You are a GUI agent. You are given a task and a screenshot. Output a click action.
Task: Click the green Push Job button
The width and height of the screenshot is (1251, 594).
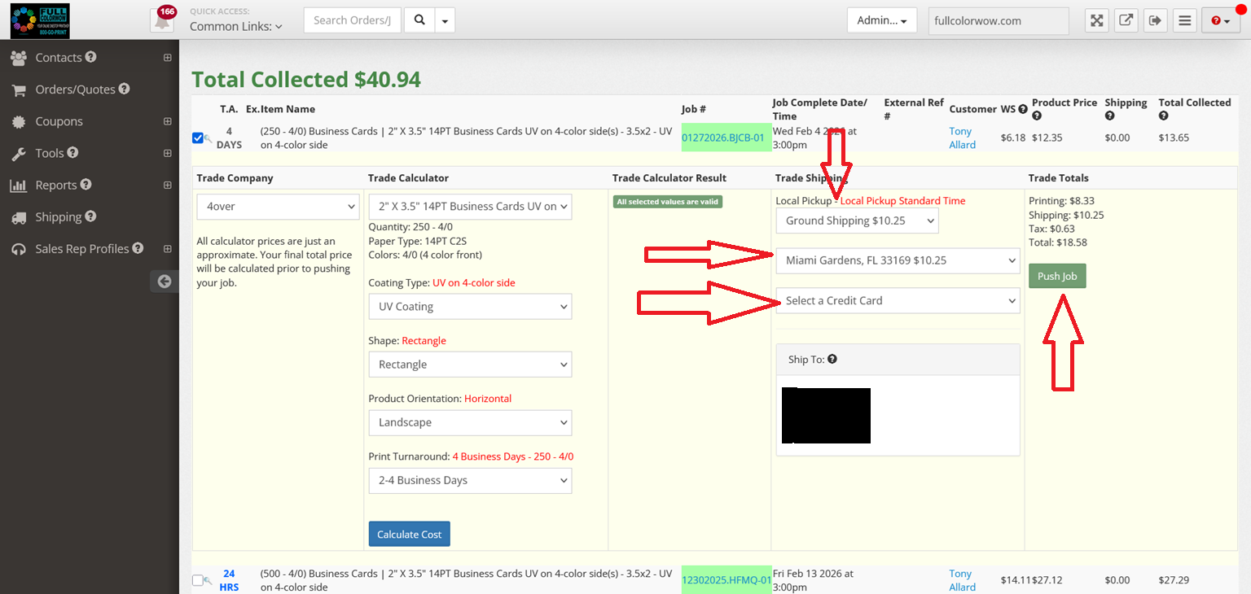(1056, 276)
